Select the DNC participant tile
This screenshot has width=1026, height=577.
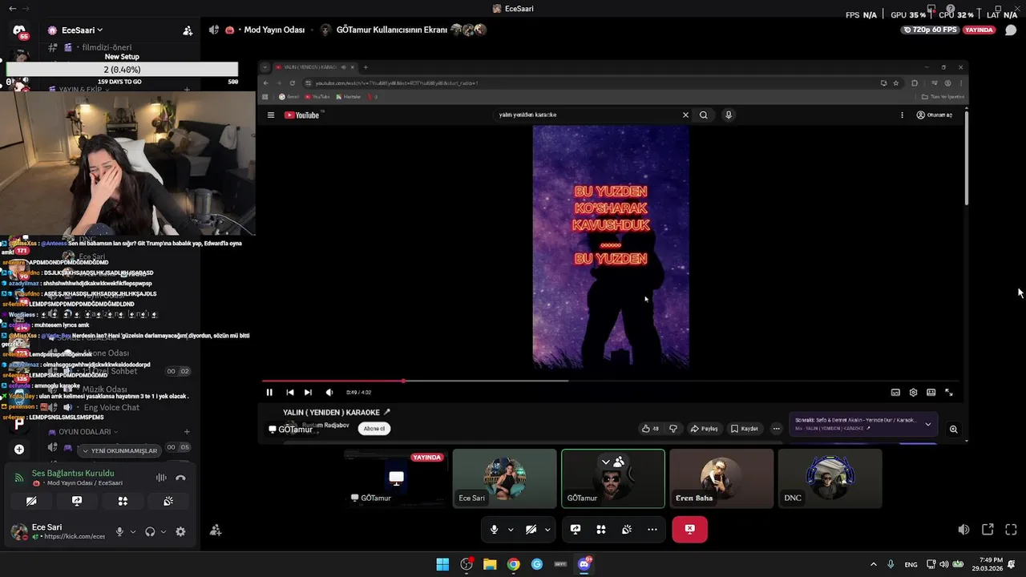coord(830,478)
